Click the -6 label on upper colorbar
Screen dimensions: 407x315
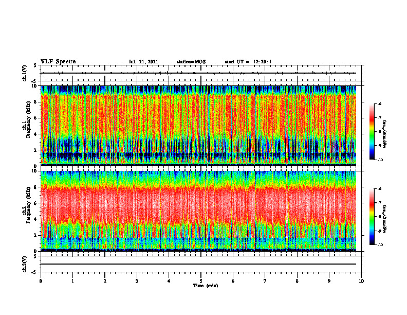tap(380, 103)
